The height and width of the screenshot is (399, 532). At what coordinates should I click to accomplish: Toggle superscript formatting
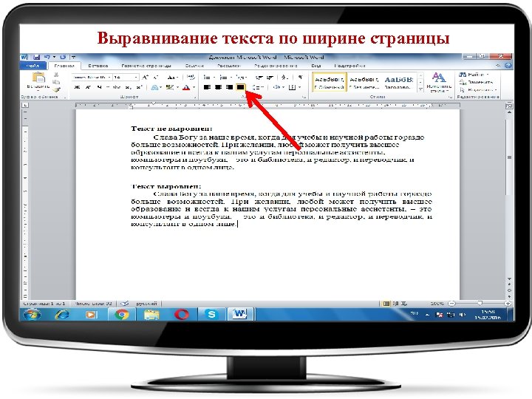pyautogui.click(x=139, y=87)
